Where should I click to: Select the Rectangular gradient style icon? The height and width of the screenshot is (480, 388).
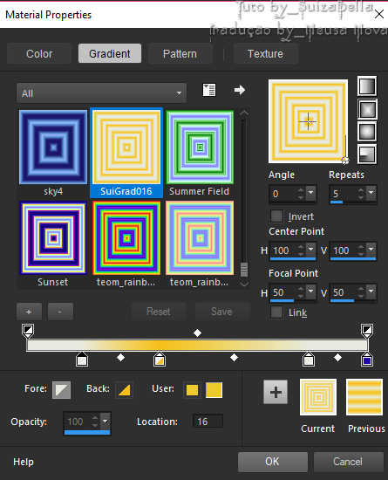pos(367,109)
